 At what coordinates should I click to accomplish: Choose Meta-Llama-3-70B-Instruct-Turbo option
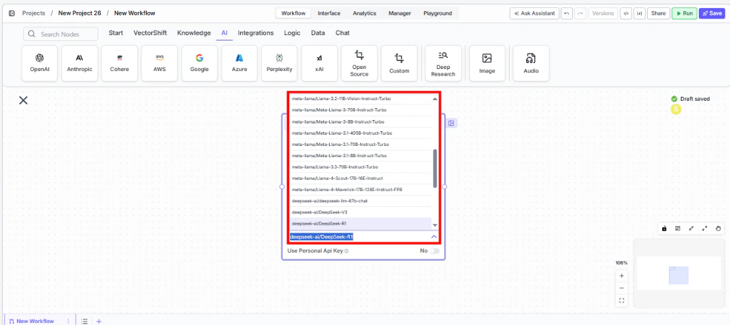(360, 110)
